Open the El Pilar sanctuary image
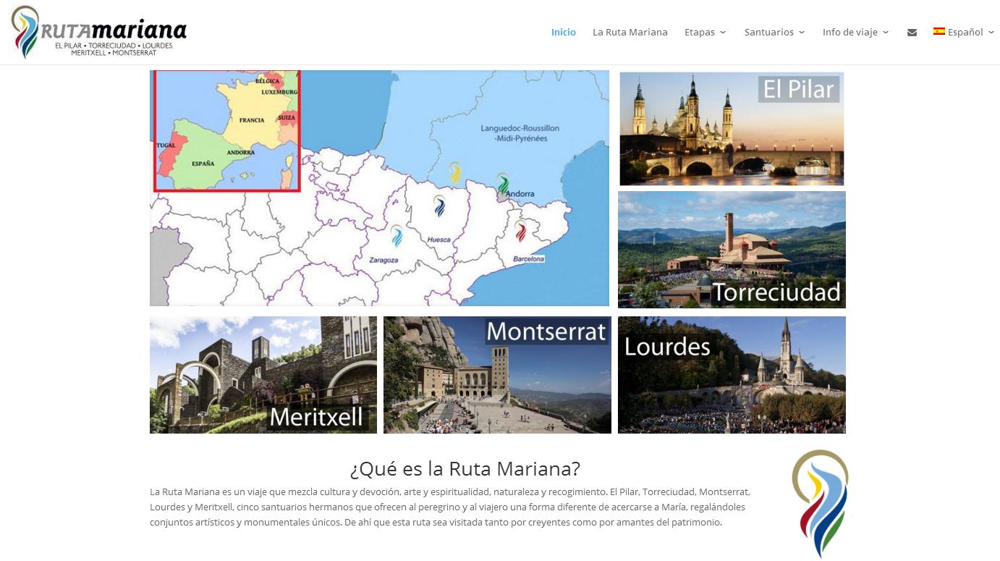This screenshot has height=561, width=1000. 731,129
